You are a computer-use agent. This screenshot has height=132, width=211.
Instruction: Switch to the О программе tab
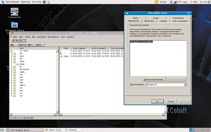[178, 18]
